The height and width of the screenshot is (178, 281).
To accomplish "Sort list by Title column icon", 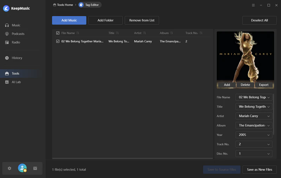I will (x=117, y=33).
